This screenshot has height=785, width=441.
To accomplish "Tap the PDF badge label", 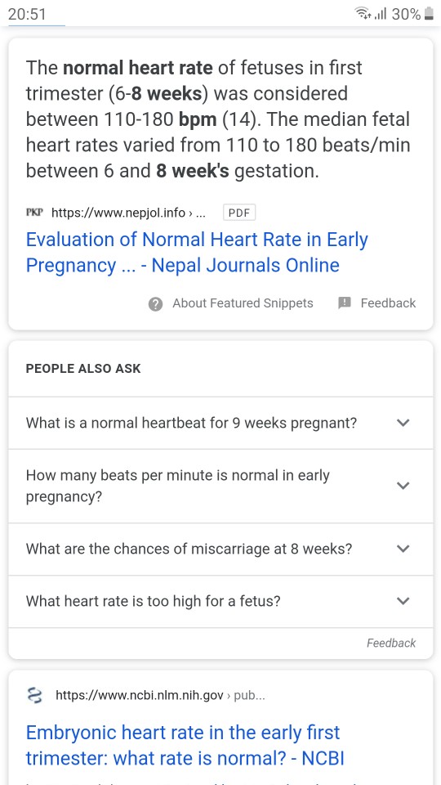I will (x=239, y=213).
